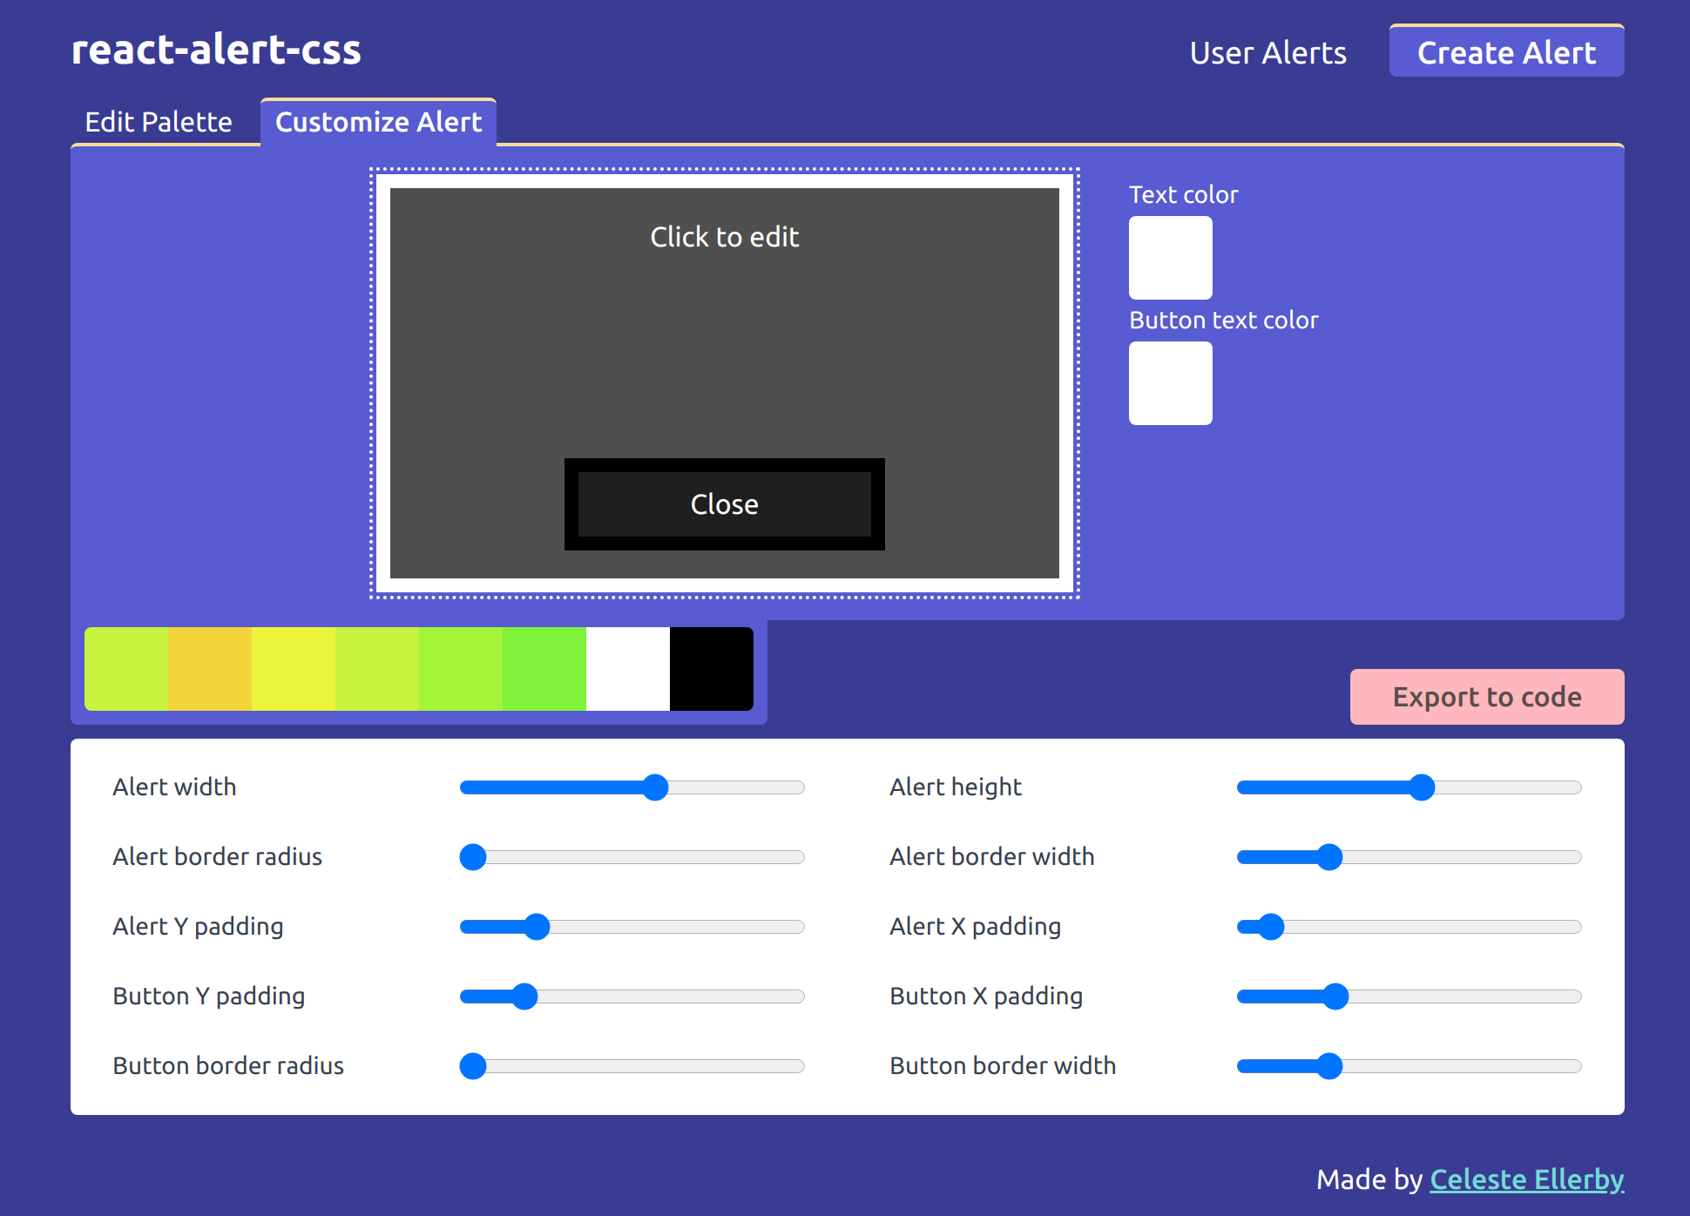Image resolution: width=1690 pixels, height=1216 pixels.
Task: Pick the black palette color
Action: (711, 669)
